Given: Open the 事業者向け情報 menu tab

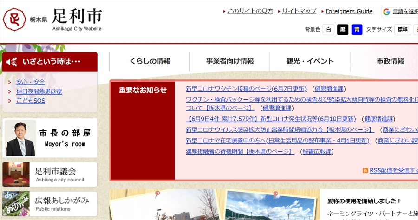Looking at the screenshot, I should pyautogui.click(x=230, y=61).
